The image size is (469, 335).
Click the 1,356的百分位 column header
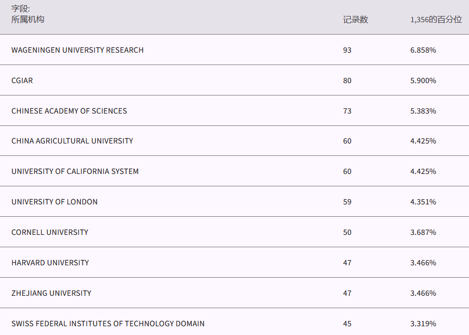(x=436, y=20)
